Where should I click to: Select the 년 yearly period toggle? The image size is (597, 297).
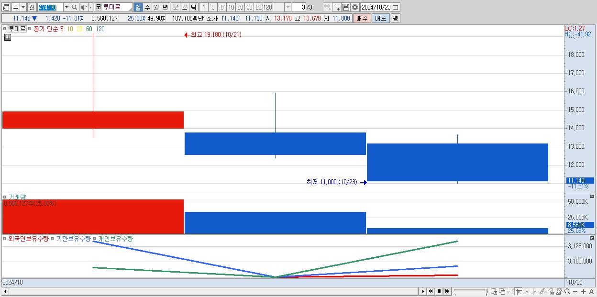coord(165,7)
